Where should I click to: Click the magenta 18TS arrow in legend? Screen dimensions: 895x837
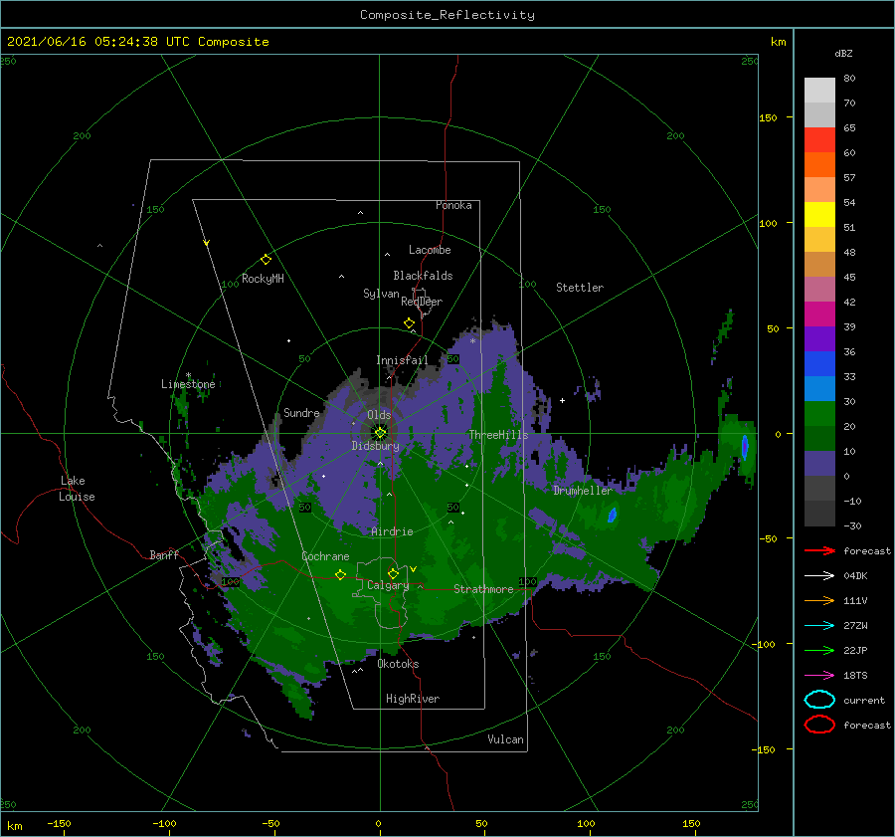point(819,676)
